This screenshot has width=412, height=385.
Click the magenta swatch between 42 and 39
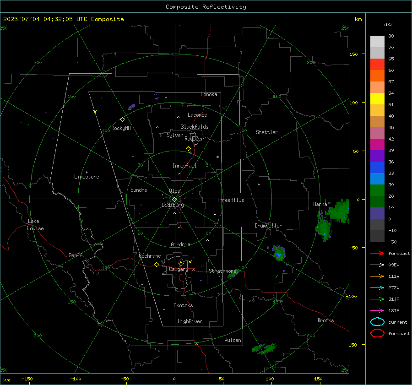pyautogui.click(x=377, y=145)
